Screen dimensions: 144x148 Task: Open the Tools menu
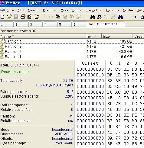coord(76,10)
